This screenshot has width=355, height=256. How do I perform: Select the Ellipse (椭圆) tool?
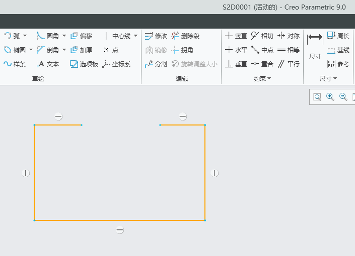(x=15, y=50)
